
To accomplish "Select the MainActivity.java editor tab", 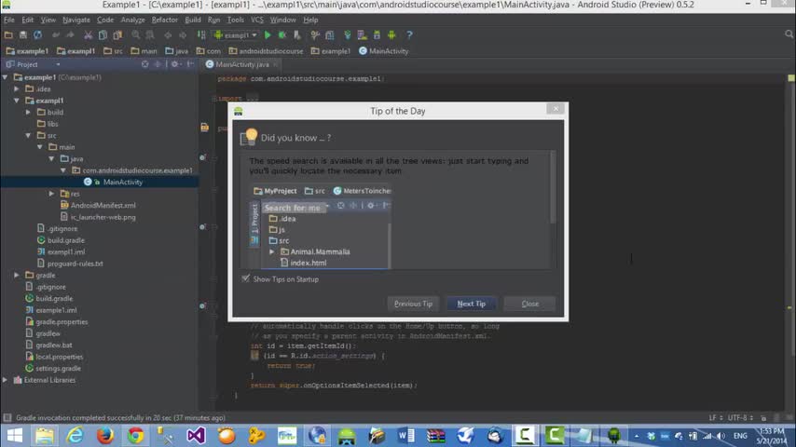I will 241,64.
